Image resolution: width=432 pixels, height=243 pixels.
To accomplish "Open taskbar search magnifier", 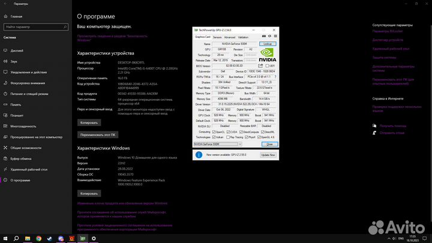I will pyautogui.click(x=16, y=238).
